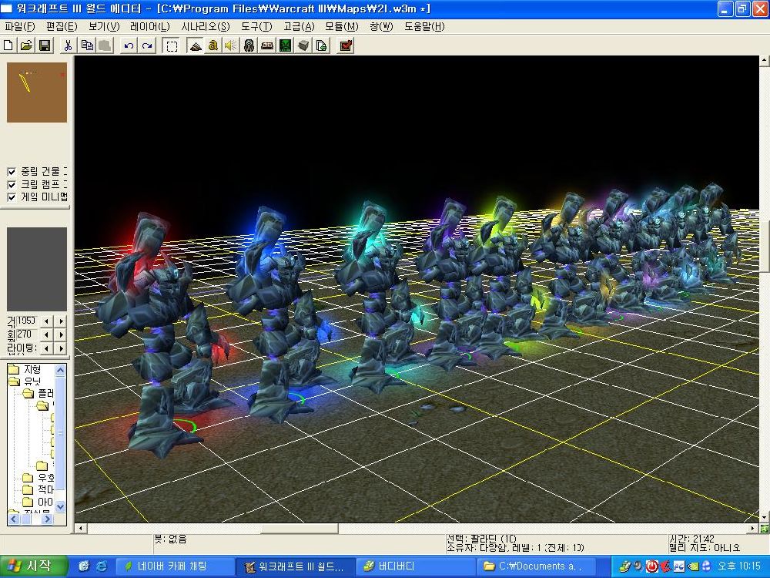Click the Internet Explorer quick launch icon
Image resolution: width=770 pixels, height=578 pixels.
102,566
